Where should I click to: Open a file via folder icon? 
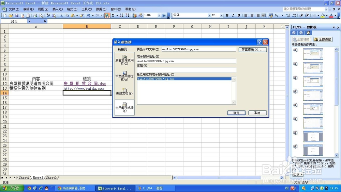[x=11, y=15]
